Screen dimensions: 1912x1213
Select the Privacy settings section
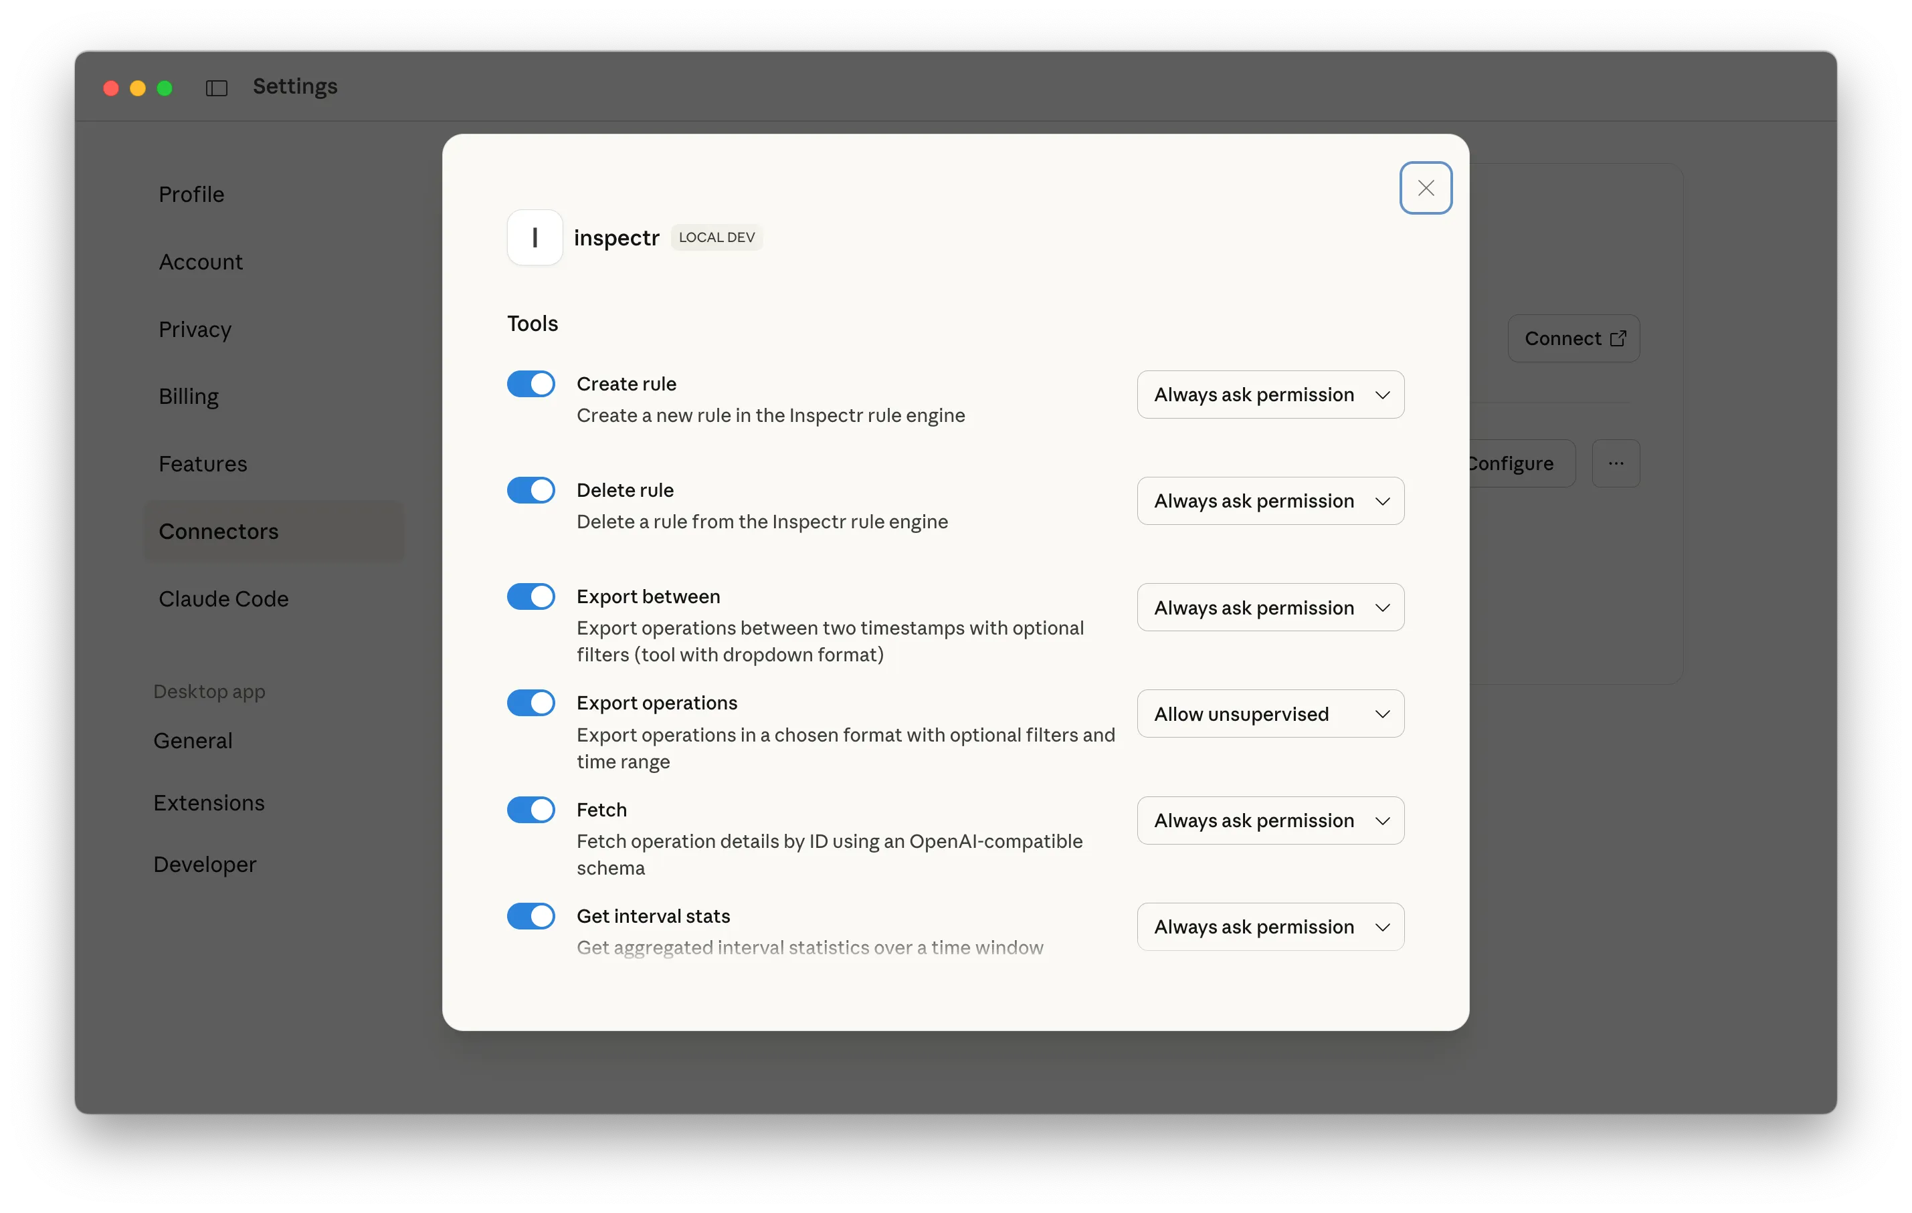pyautogui.click(x=195, y=330)
